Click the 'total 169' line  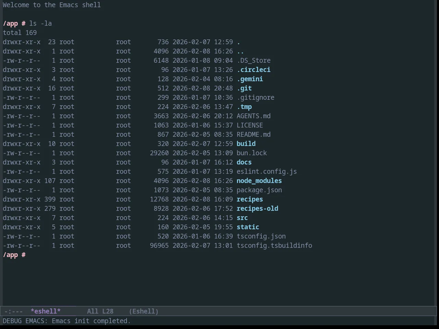coord(20,33)
